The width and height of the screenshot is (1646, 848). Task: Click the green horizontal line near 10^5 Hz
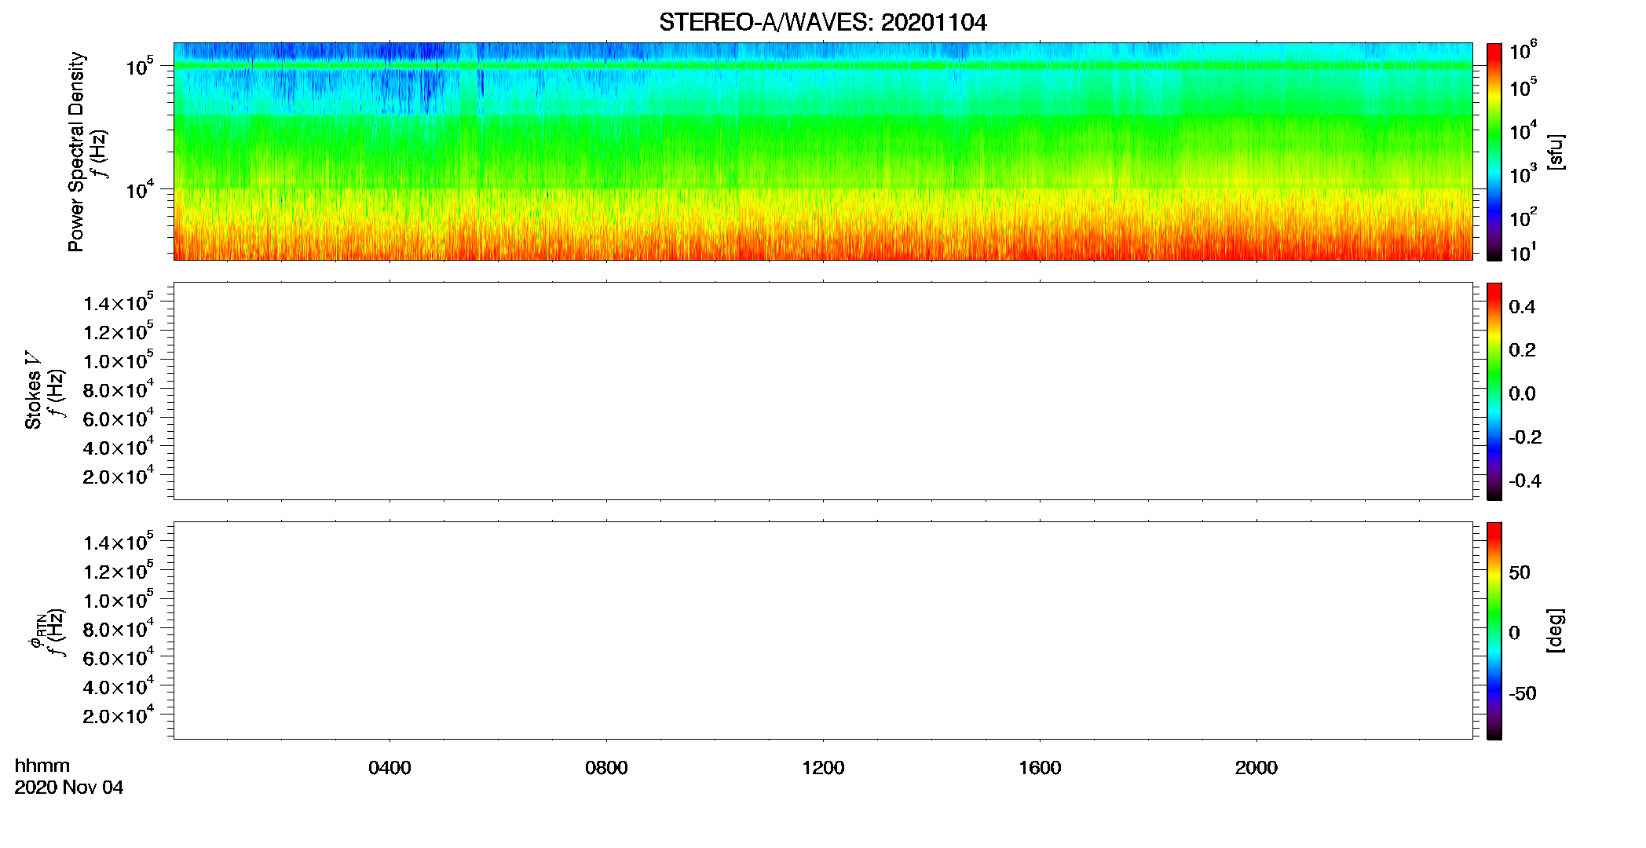click(823, 66)
